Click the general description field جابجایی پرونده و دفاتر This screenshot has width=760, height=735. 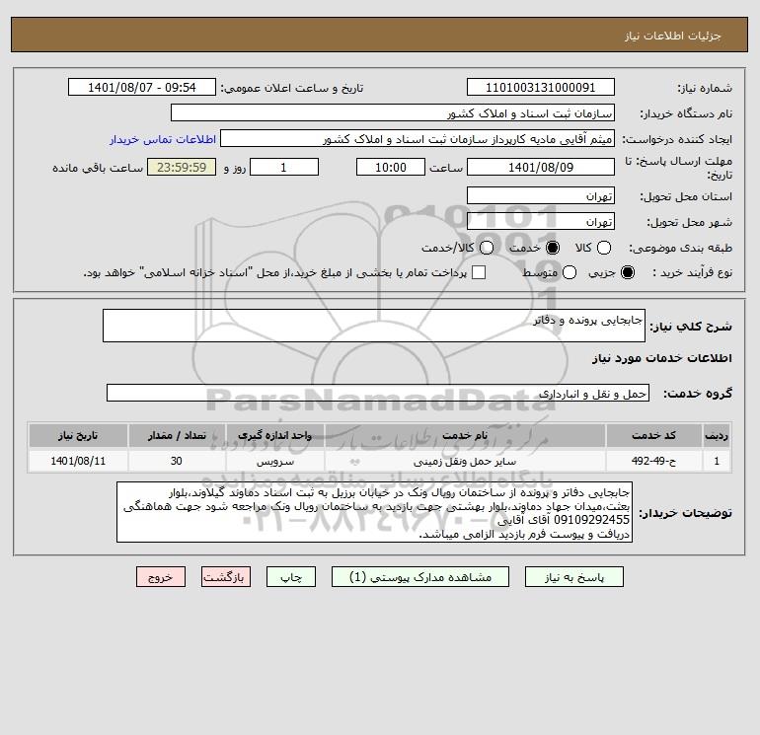[x=374, y=326]
